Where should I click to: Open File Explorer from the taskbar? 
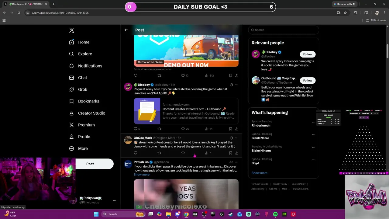click(168, 214)
